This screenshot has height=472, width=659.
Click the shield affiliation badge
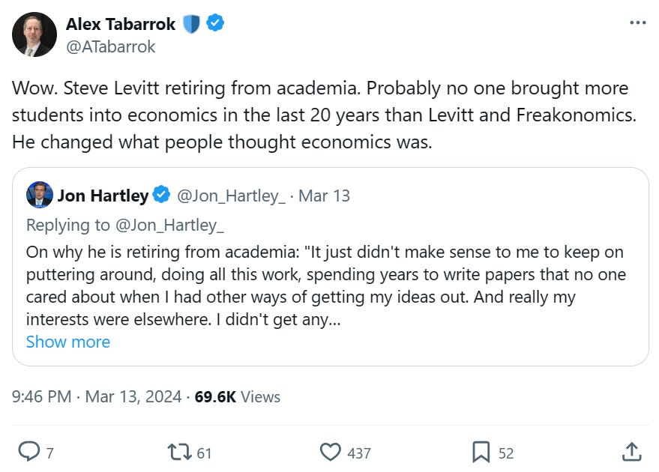191,24
